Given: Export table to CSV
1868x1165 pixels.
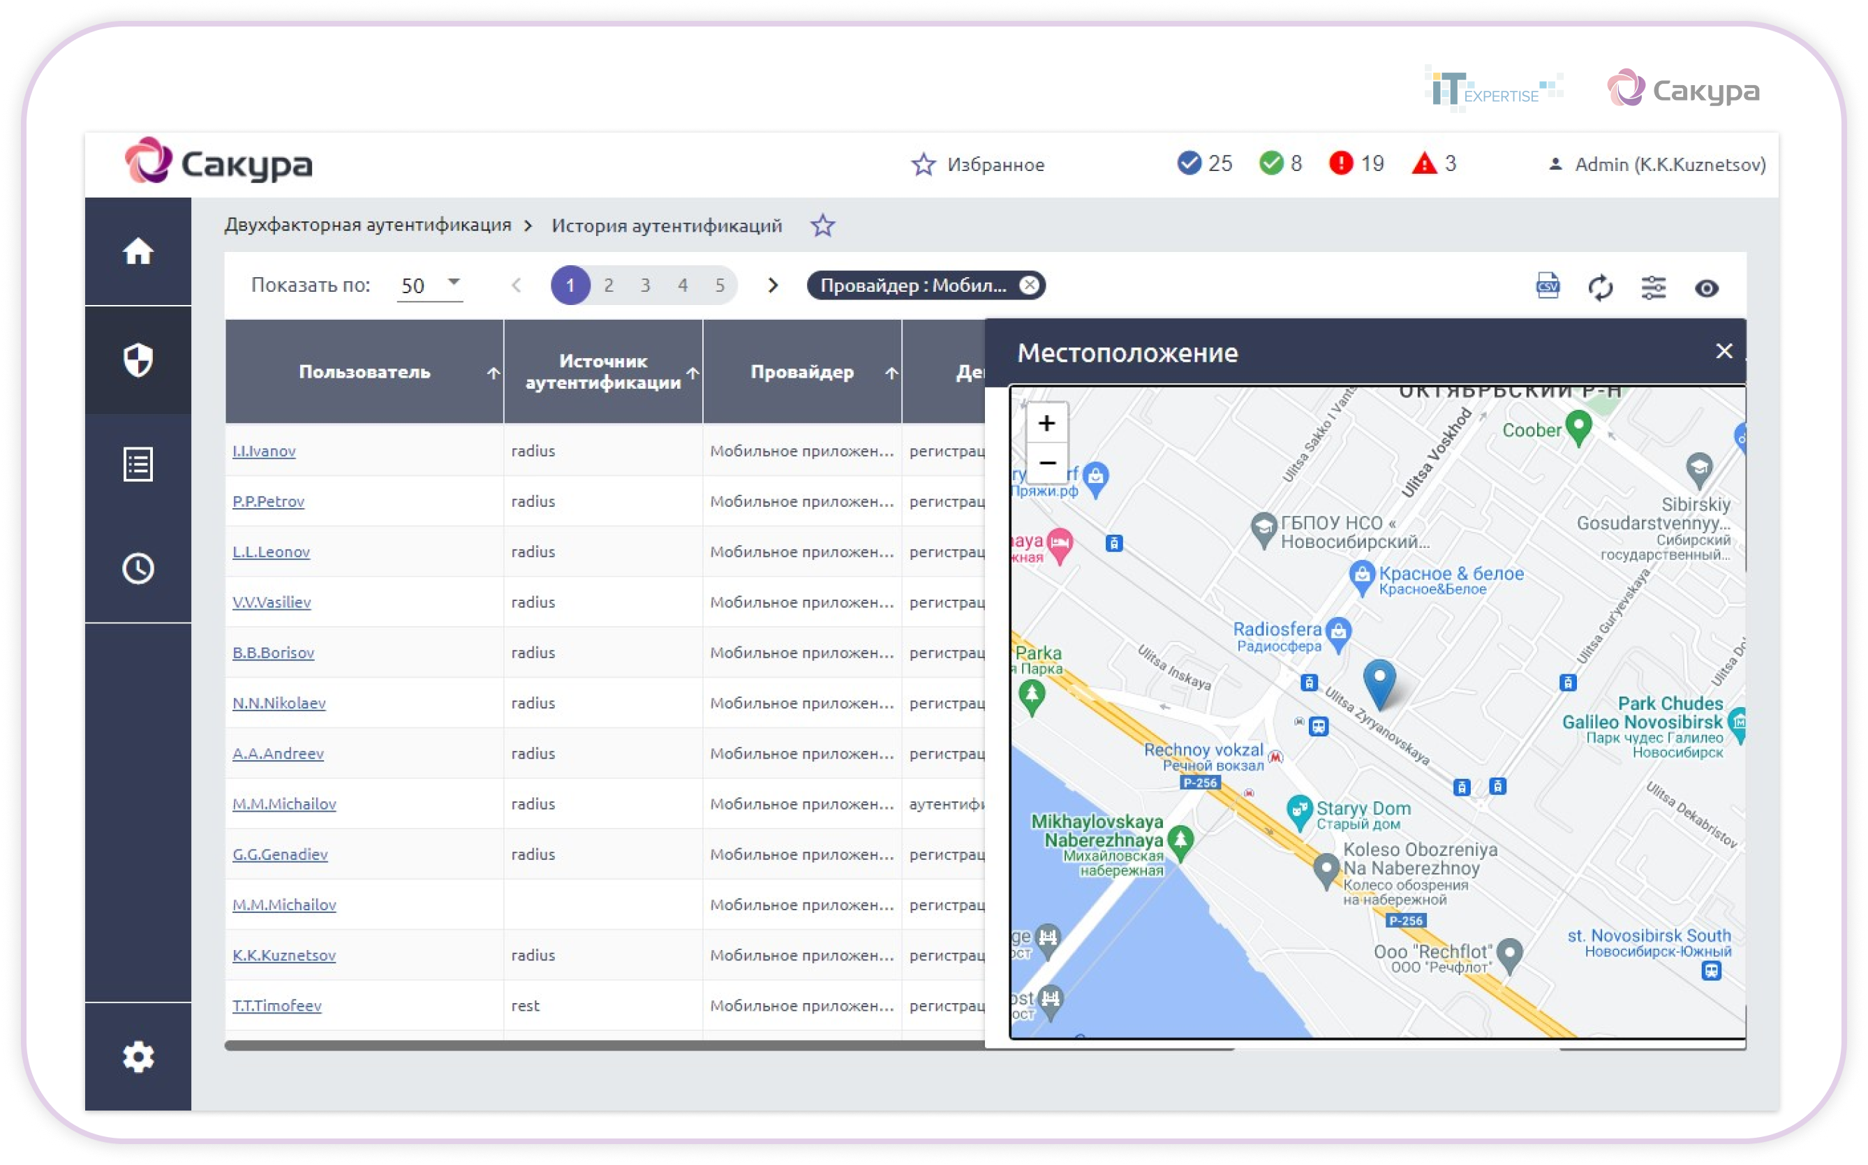Looking at the screenshot, I should pyautogui.click(x=1548, y=287).
